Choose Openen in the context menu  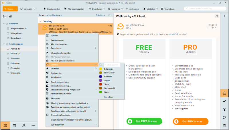(72, 36)
